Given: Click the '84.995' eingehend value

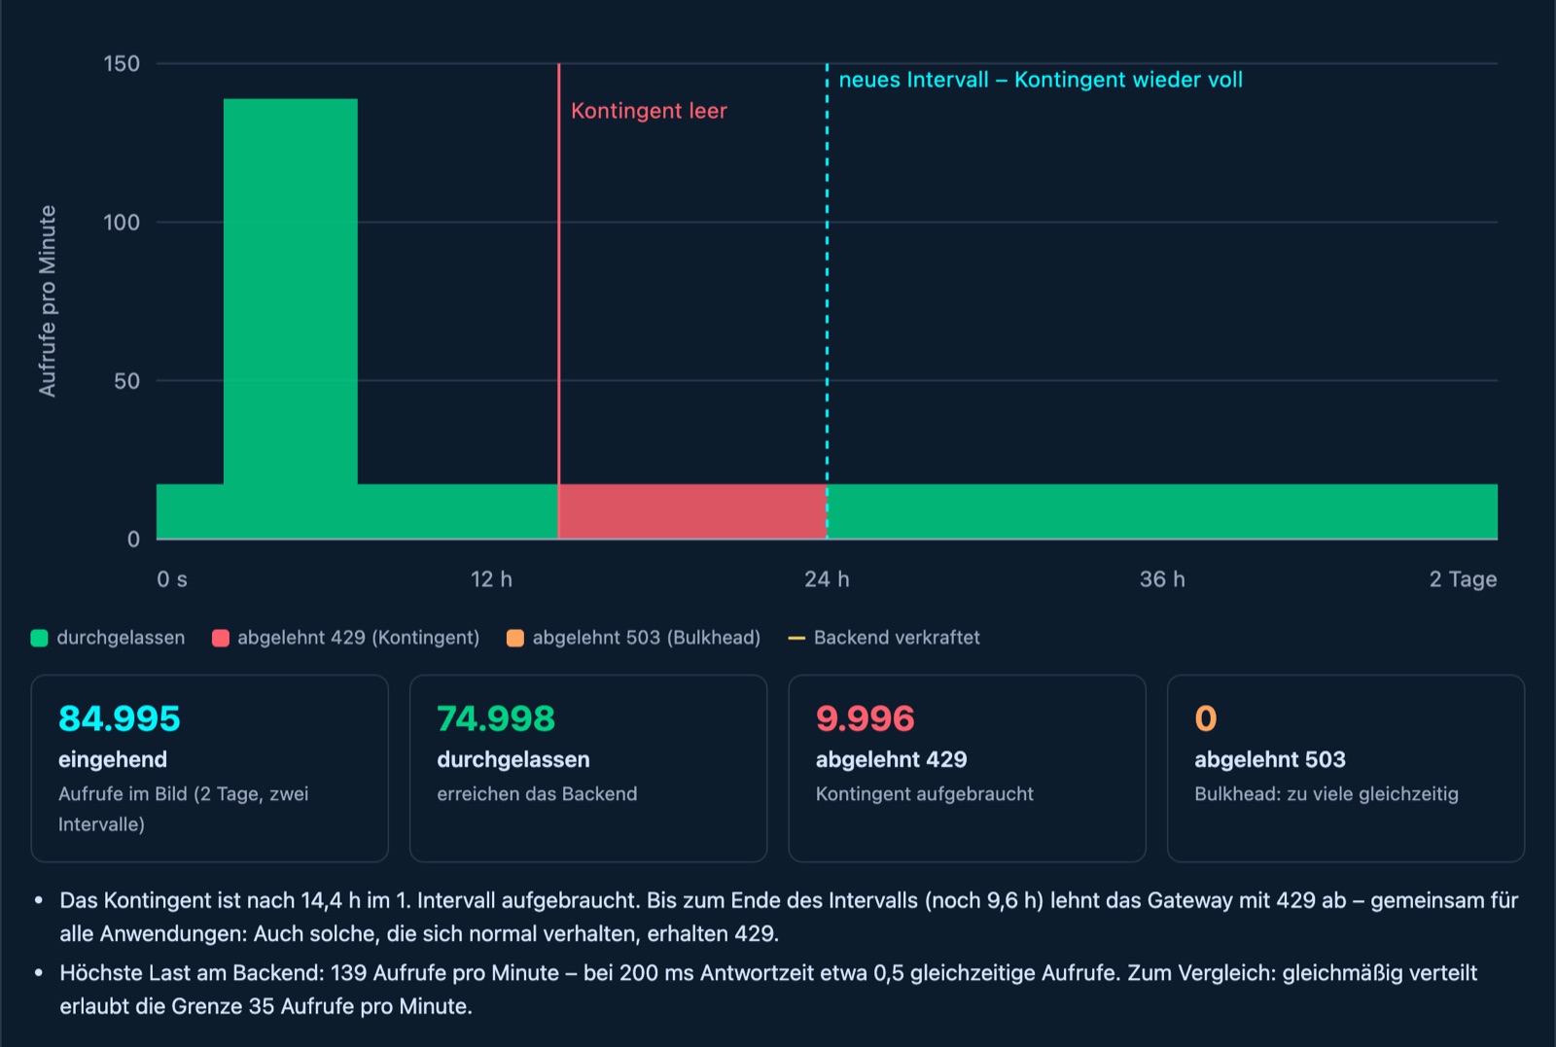Looking at the screenshot, I should [x=120, y=718].
